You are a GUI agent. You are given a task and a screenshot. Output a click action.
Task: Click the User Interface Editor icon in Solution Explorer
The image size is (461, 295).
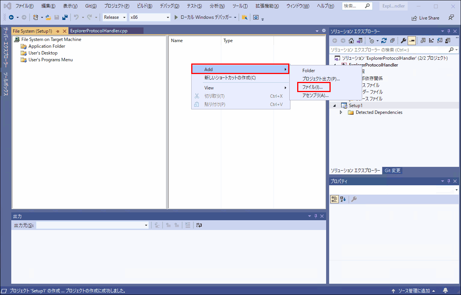pos(447,41)
